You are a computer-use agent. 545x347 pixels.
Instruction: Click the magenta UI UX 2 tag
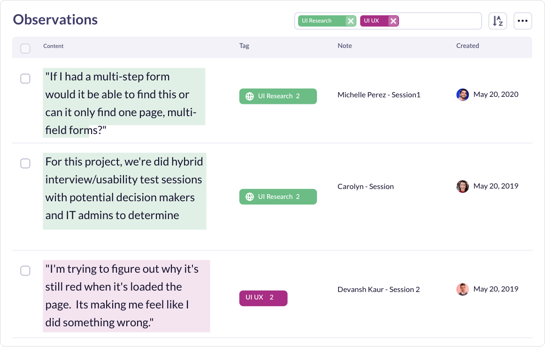(263, 298)
